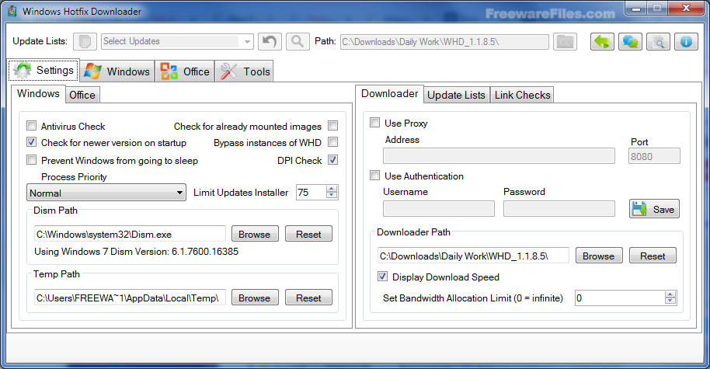This screenshot has width=710, height=369.
Task: Click the Temp Path text field
Action: (x=130, y=298)
